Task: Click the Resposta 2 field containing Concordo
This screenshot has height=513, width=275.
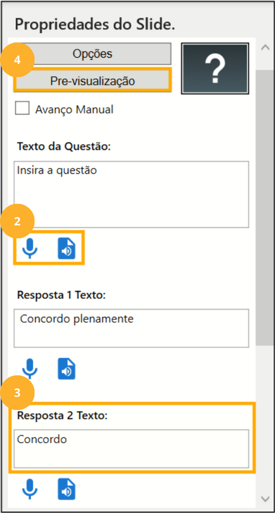Action: (x=131, y=449)
